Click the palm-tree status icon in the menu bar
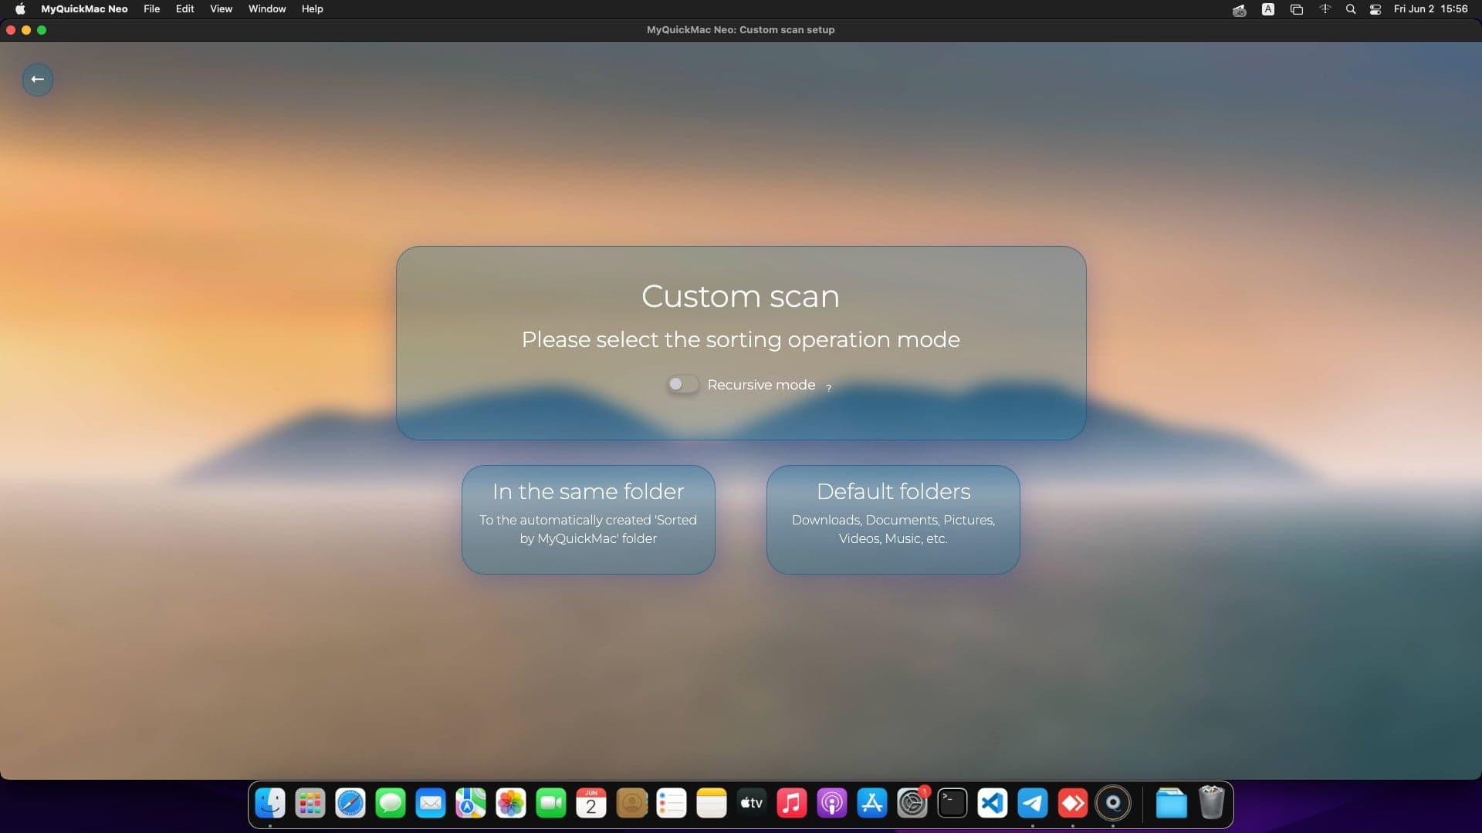1482x833 pixels. [x=1325, y=9]
